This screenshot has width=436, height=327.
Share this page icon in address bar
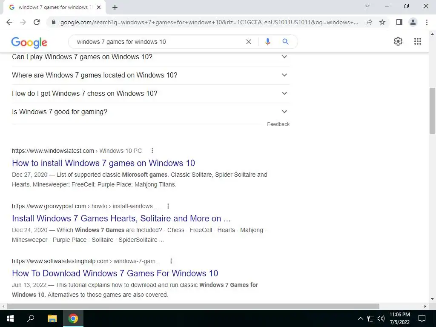point(369,22)
